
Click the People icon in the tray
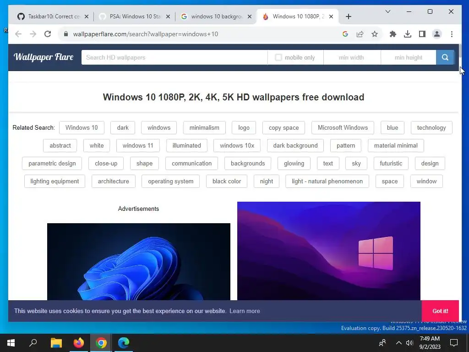point(382,343)
